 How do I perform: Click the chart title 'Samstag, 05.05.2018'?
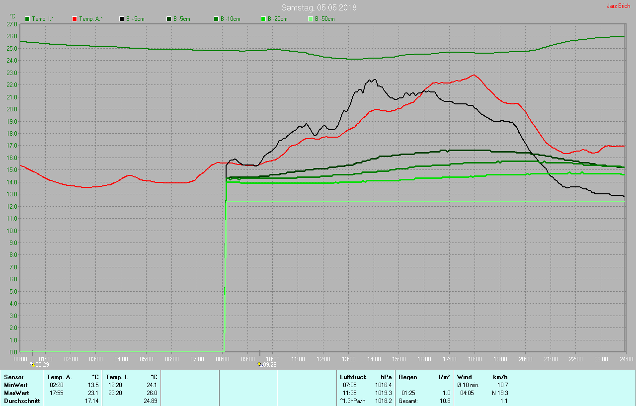(x=318, y=7)
